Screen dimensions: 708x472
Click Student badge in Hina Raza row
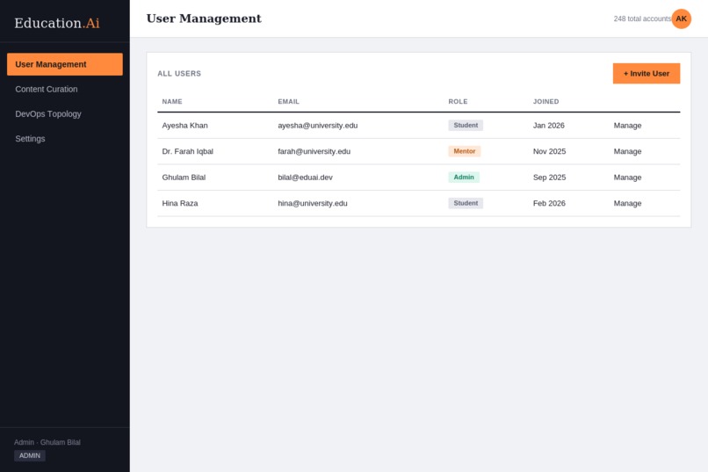click(x=466, y=203)
